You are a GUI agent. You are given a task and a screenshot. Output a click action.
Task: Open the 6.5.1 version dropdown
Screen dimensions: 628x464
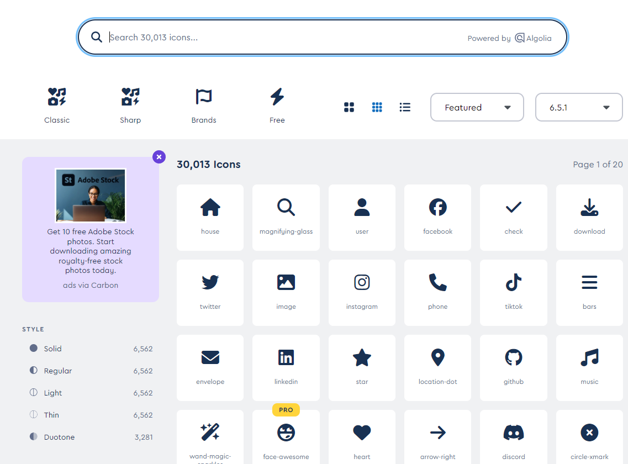click(579, 107)
